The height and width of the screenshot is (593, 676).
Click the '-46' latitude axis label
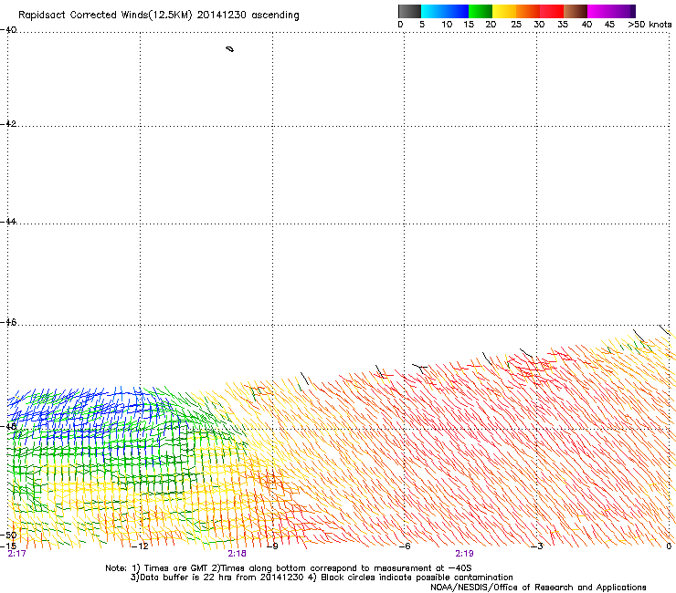click(8, 322)
